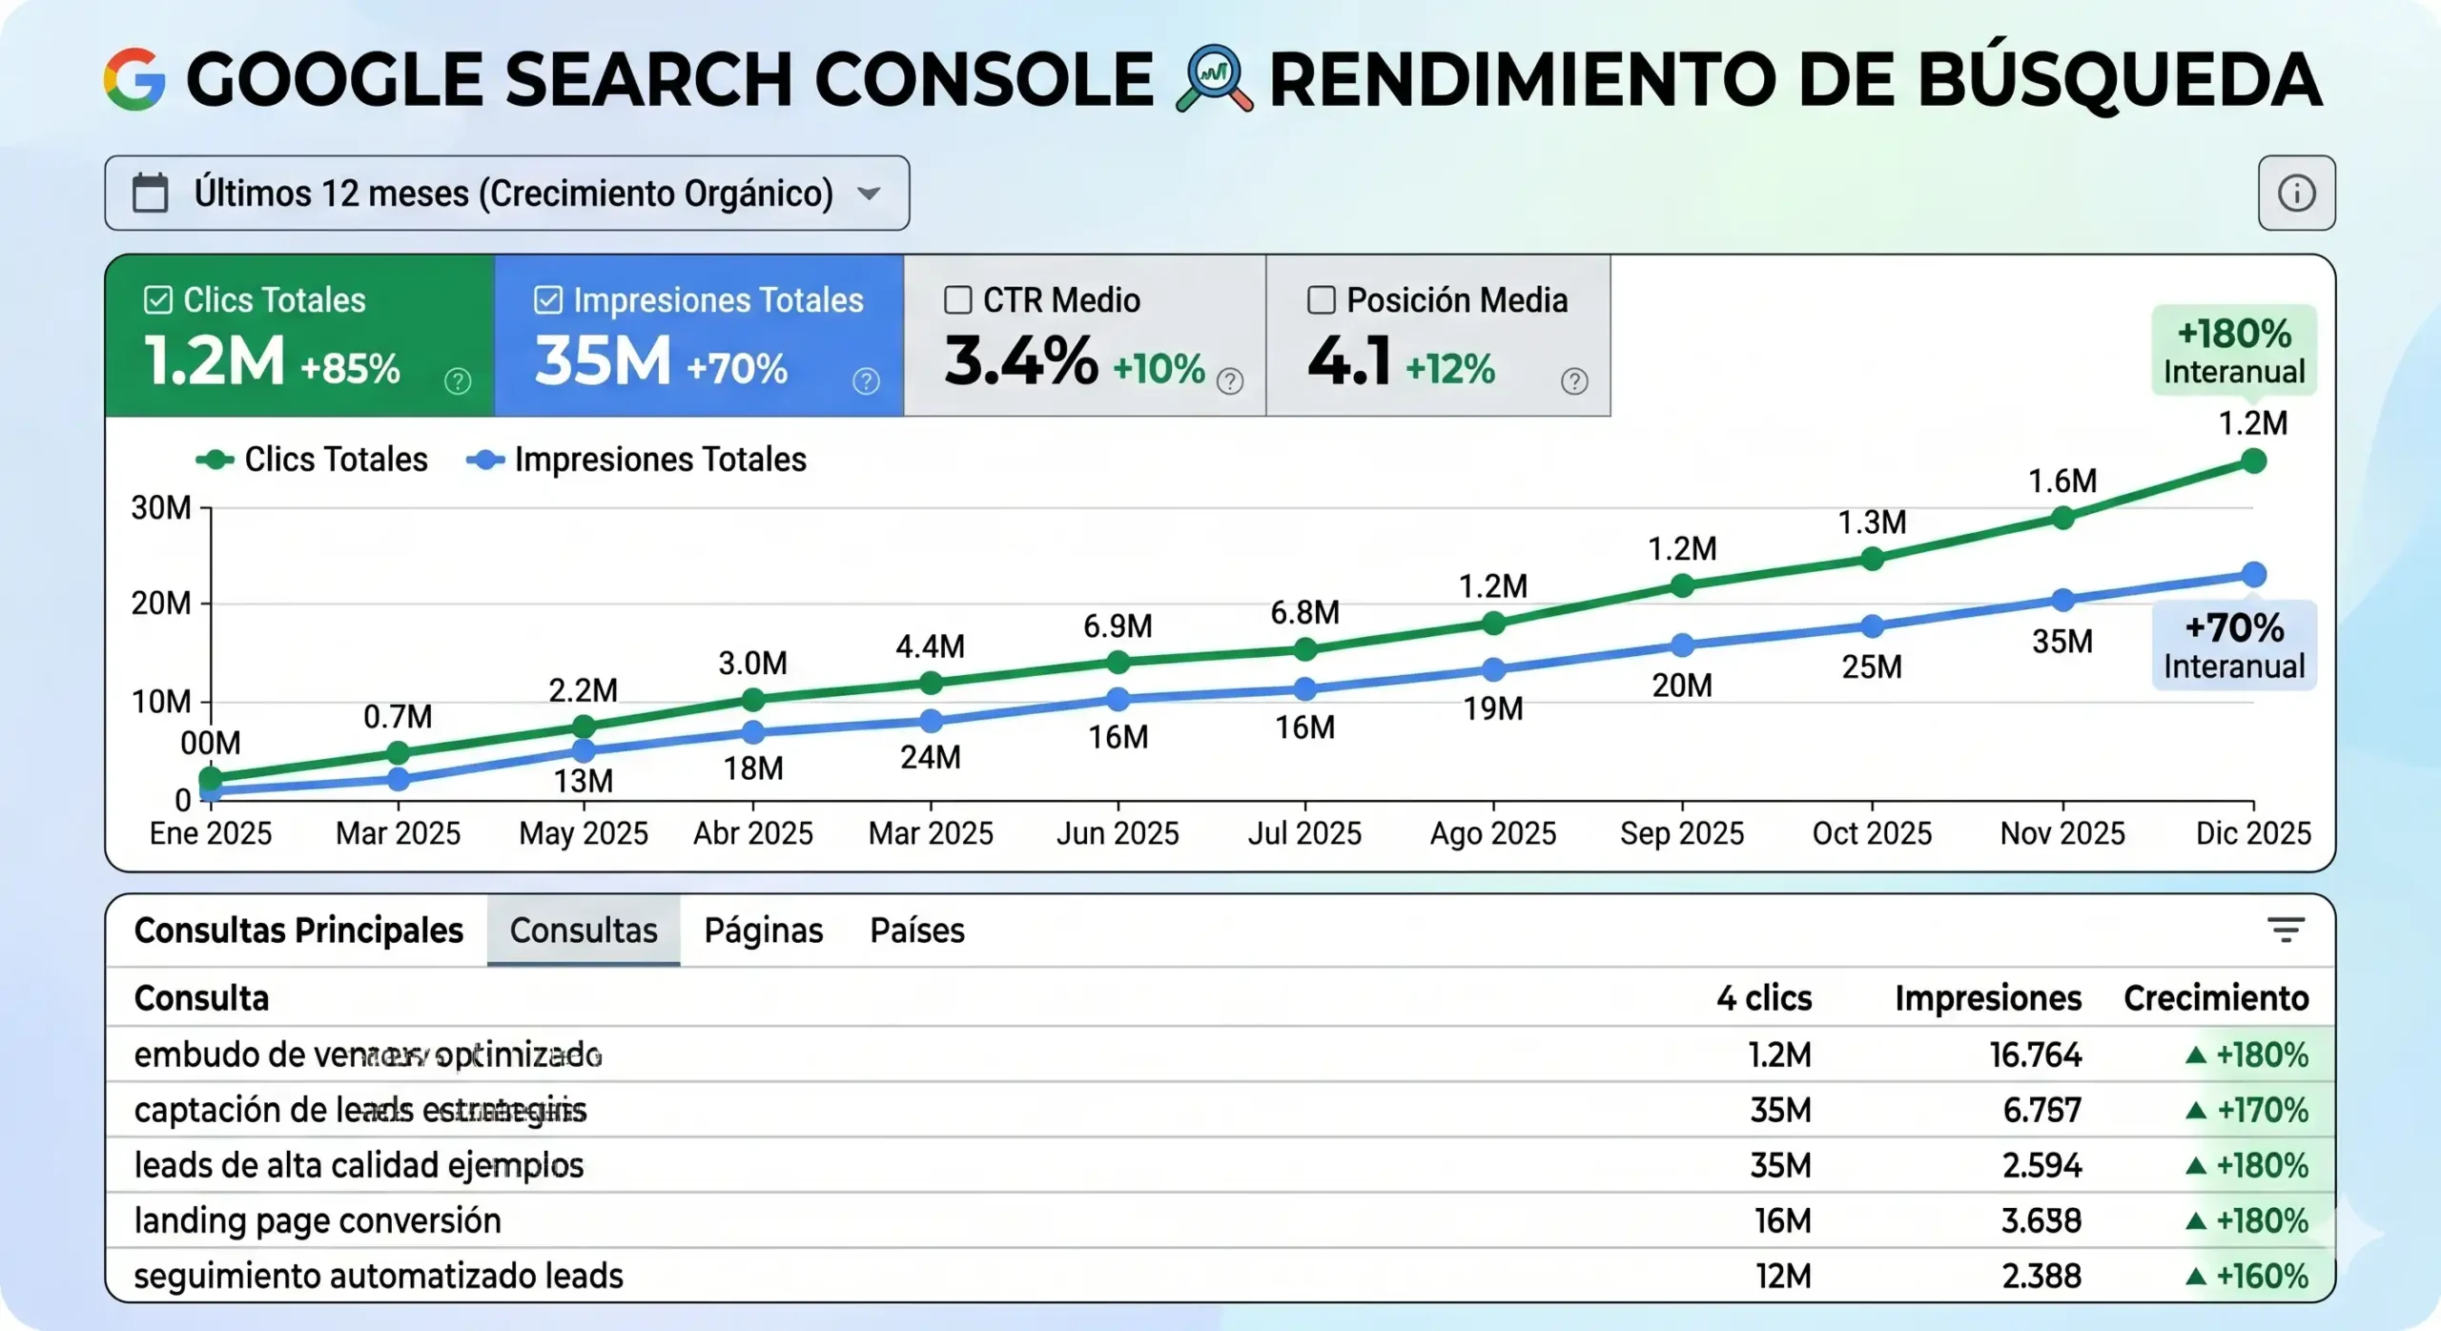The image size is (2441, 1331).
Task: Click growth arrow for captación de leads row
Action: (x=2196, y=1110)
